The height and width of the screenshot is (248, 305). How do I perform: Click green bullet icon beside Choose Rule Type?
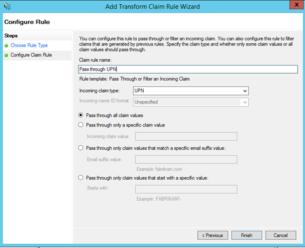click(x=7, y=46)
